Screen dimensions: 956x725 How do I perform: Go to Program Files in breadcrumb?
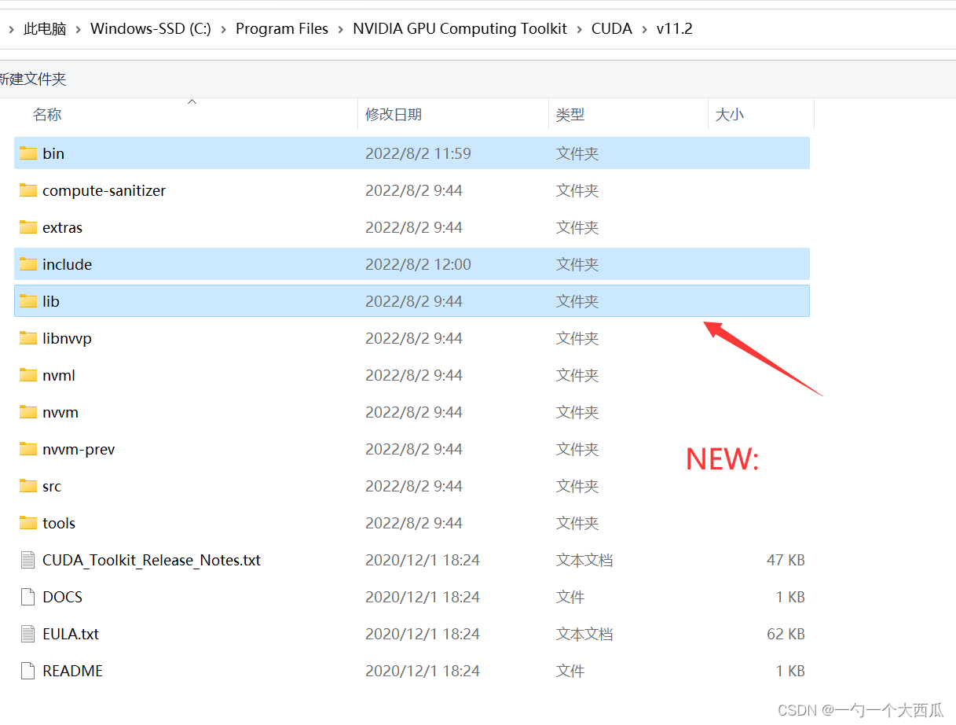pos(282,29)
